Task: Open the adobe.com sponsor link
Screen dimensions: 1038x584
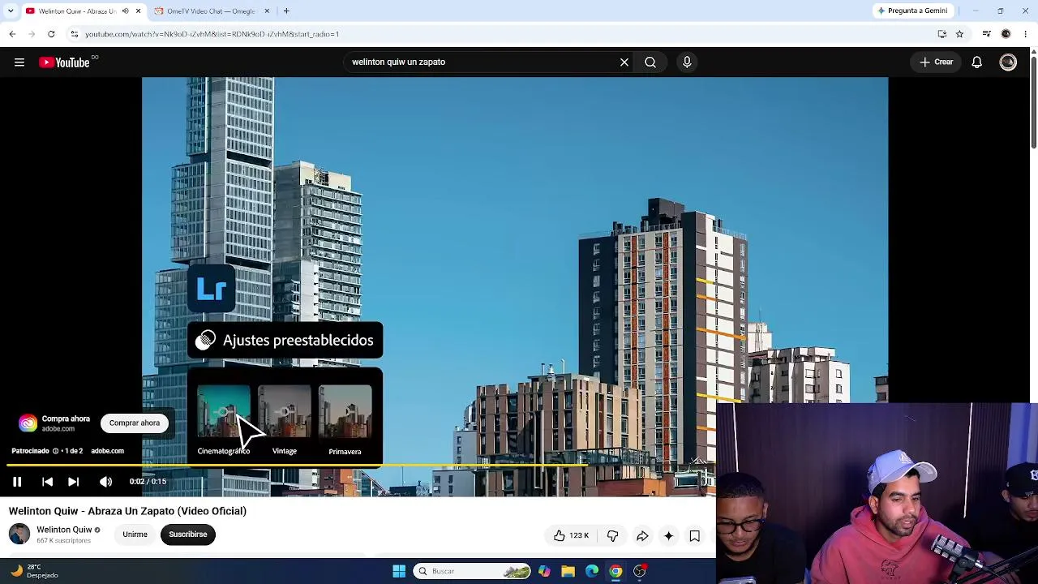Action: (x=107, y=451)
